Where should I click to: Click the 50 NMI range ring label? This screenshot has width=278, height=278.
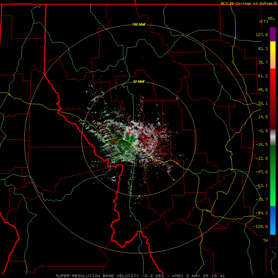coord(139,82)
